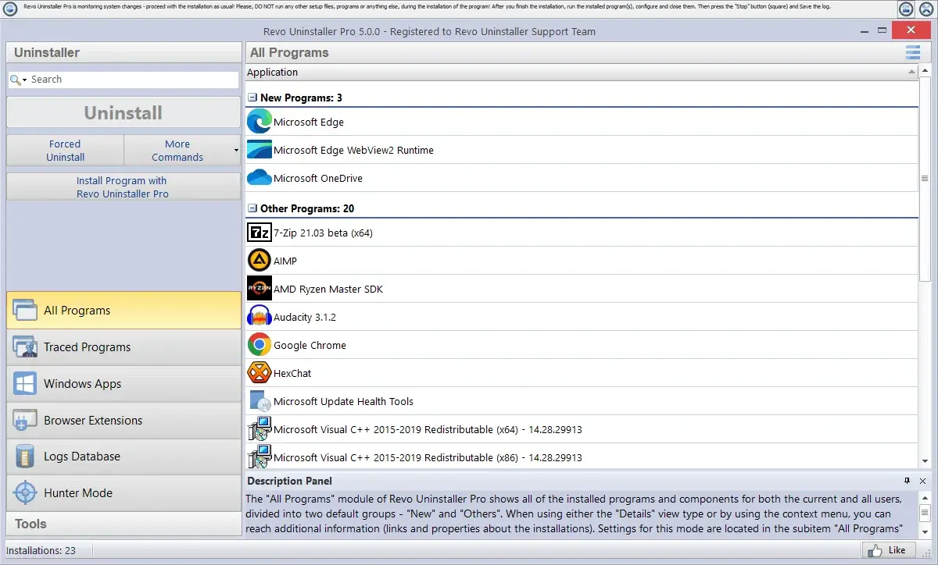Image resolution: width=938 pixels, height=565 pixels.
Task: Open the Windows Apps module
Action: tap(123, 383)
